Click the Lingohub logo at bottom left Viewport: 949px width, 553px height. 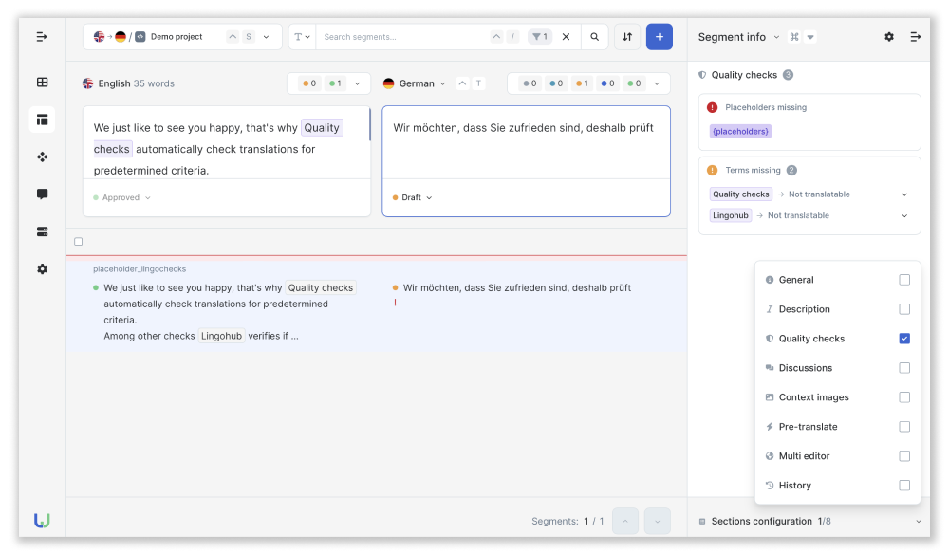(42, 521)
